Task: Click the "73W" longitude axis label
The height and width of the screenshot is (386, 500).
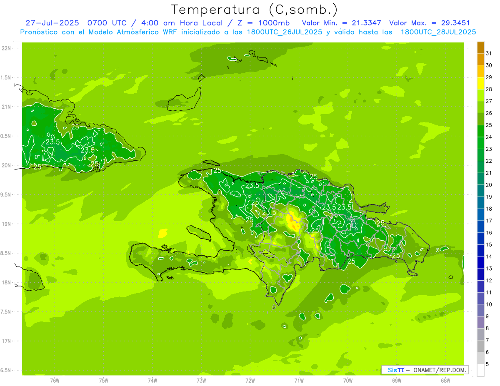Action: [x=201, y=380]
